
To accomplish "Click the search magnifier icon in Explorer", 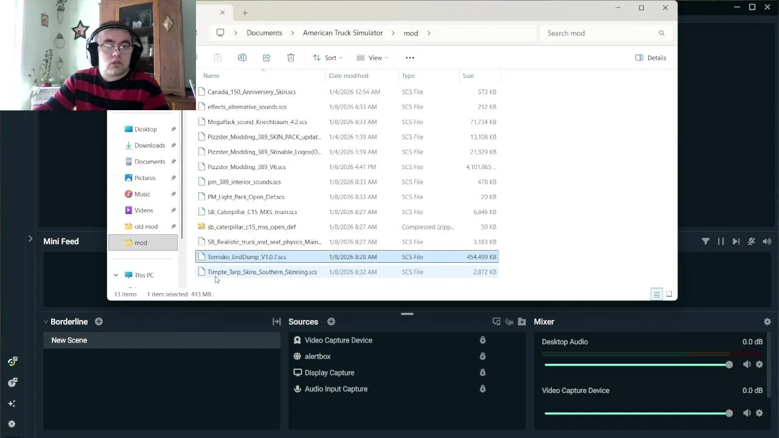I will coord(662,33).
